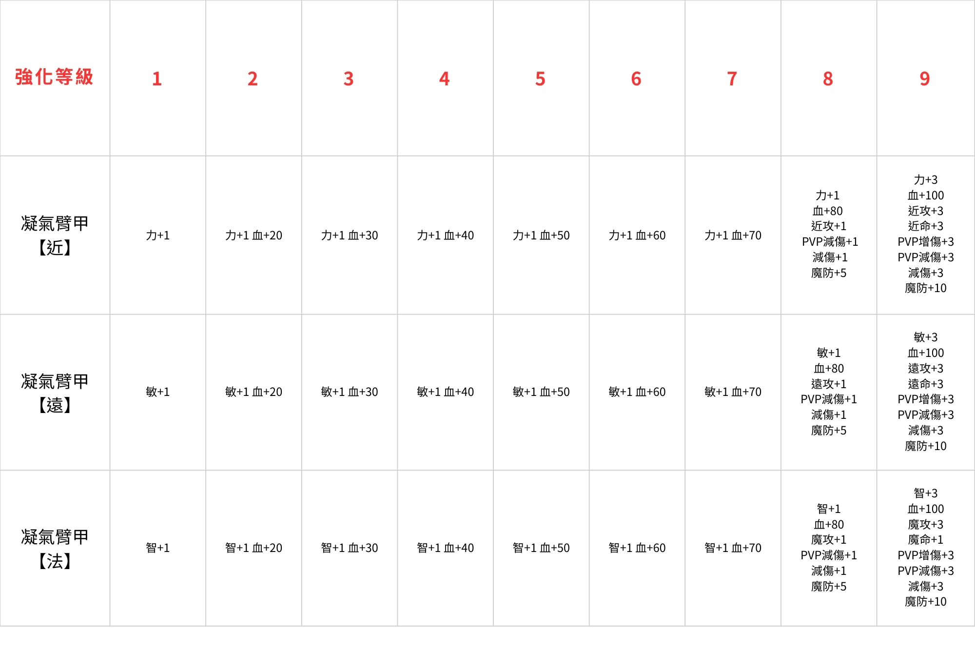
Task: Click the 遠命+3 level 9 cell
Action: point(925,384)
